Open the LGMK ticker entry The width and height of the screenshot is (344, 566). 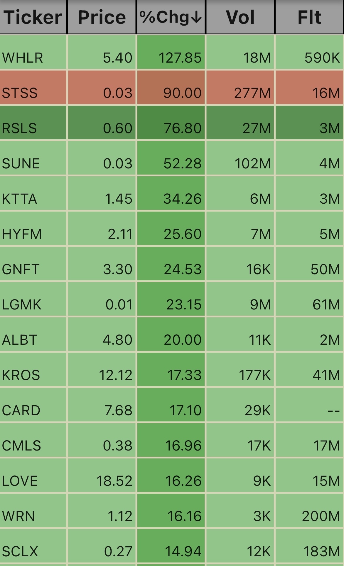click(x=21, y=304)
